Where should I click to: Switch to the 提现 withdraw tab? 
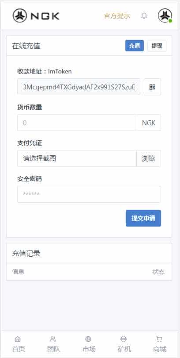(x=157, y=46)
